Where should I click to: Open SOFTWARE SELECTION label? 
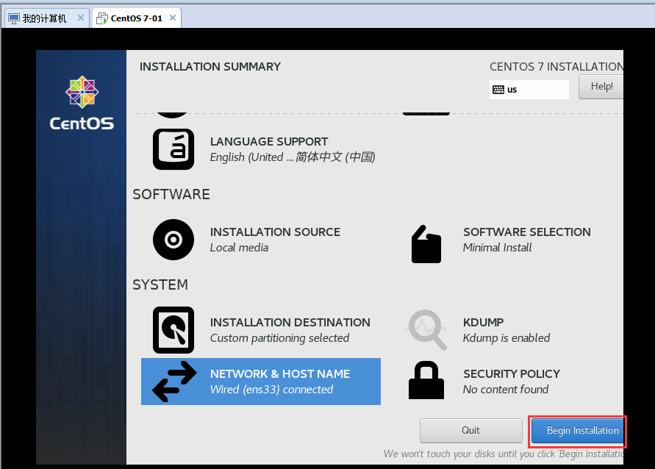527,232
